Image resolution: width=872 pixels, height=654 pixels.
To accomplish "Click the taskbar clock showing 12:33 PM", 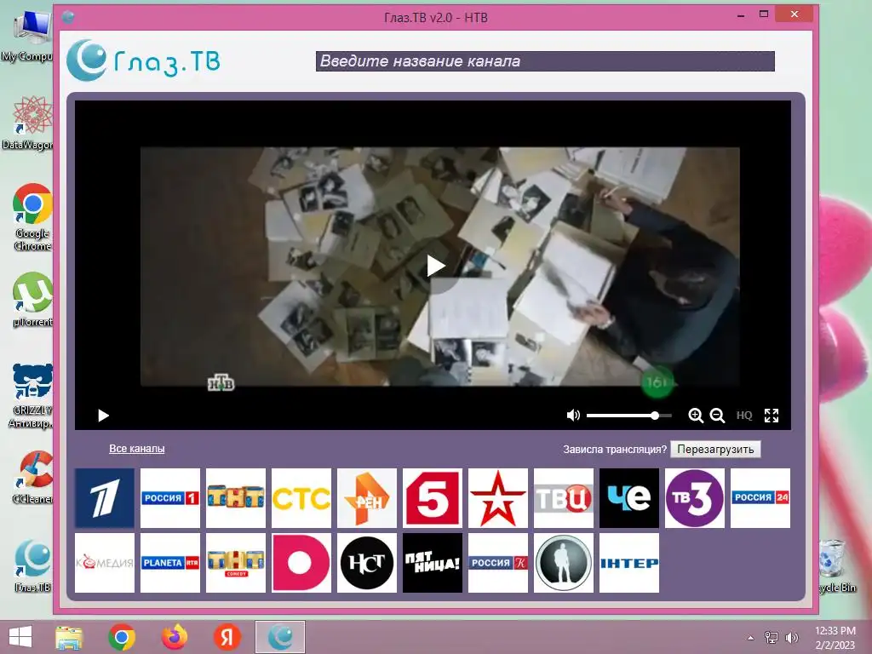I will click(835, 637).
